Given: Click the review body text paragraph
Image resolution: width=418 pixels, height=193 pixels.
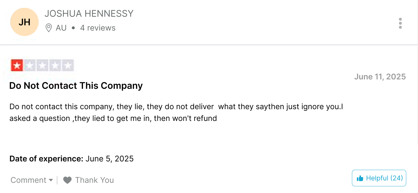Looking at the screenshot, I should pyautogui.click(x=176, y=112).
